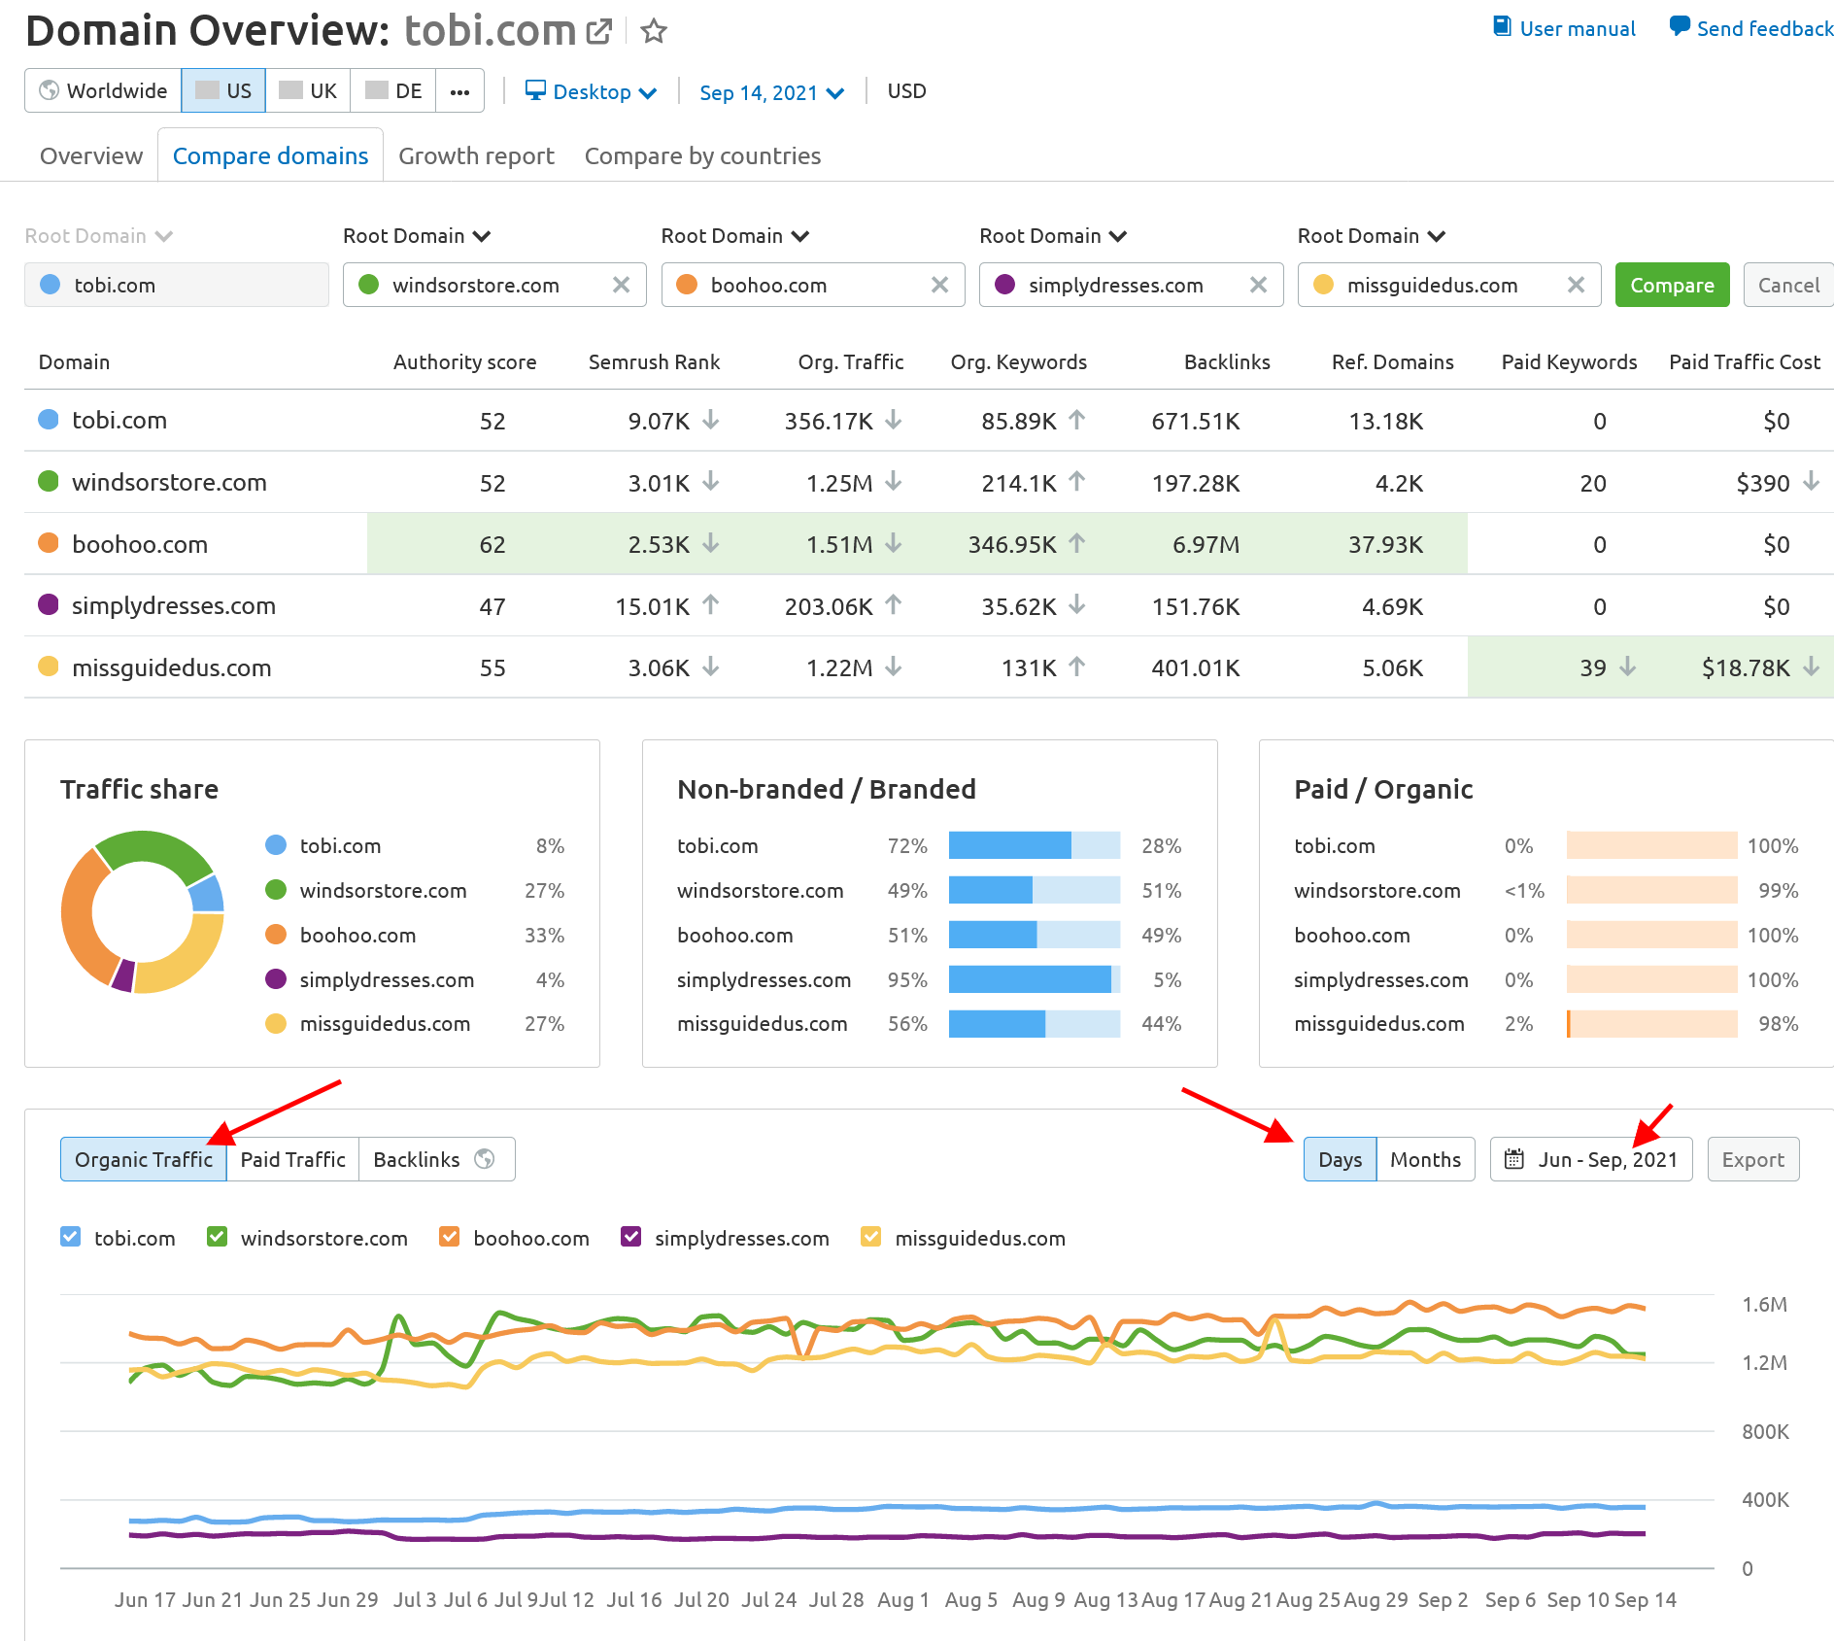Click the Send feedback chat icon
Viewport: 1834px width, 1641px height.
1680,27
